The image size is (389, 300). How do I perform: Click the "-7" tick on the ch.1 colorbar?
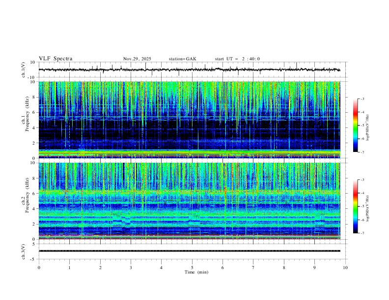tap(362, 152)
